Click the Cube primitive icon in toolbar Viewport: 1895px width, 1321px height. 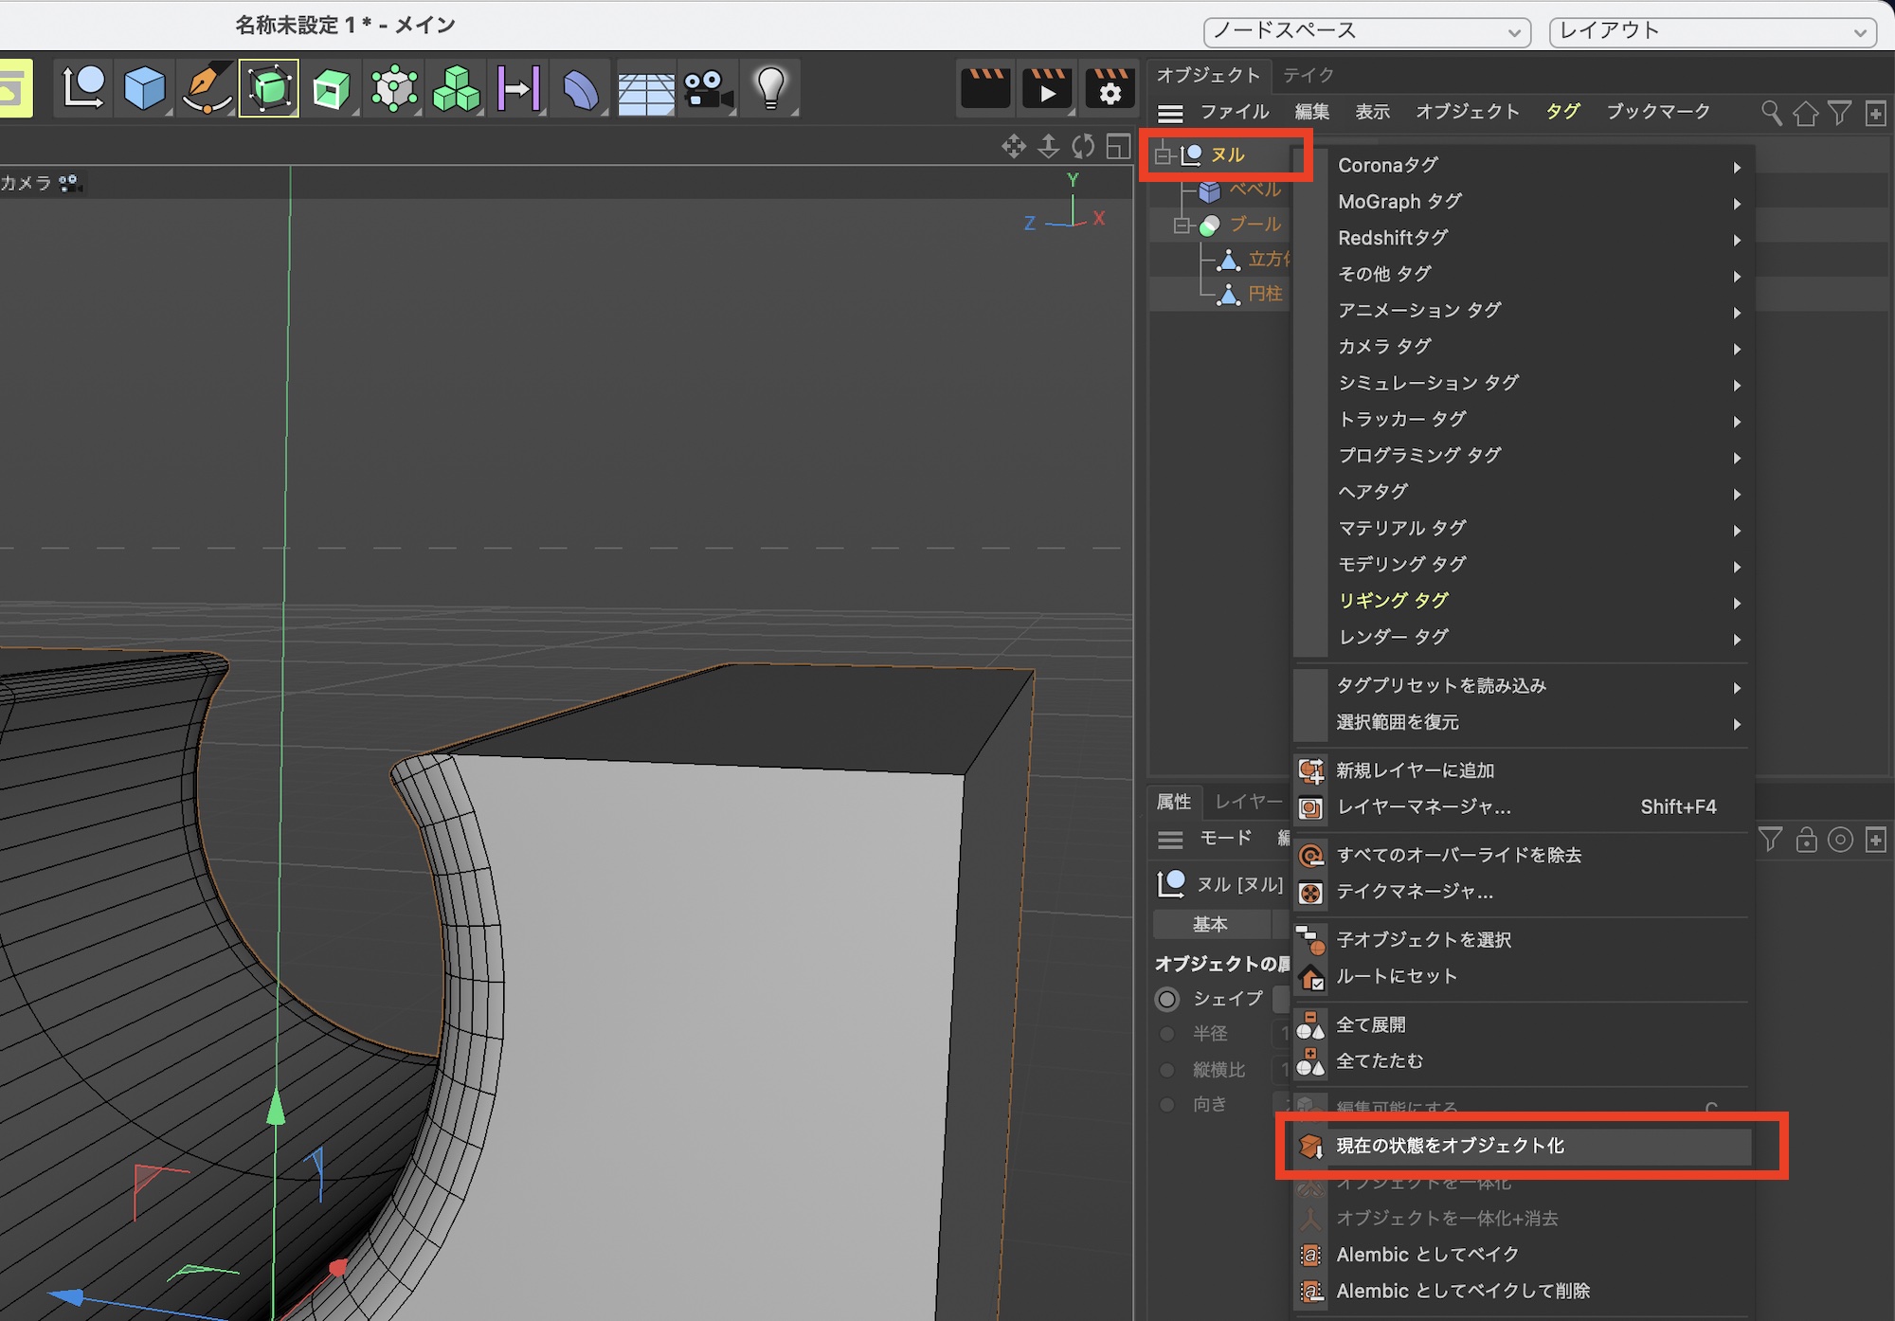click(144, 88)
